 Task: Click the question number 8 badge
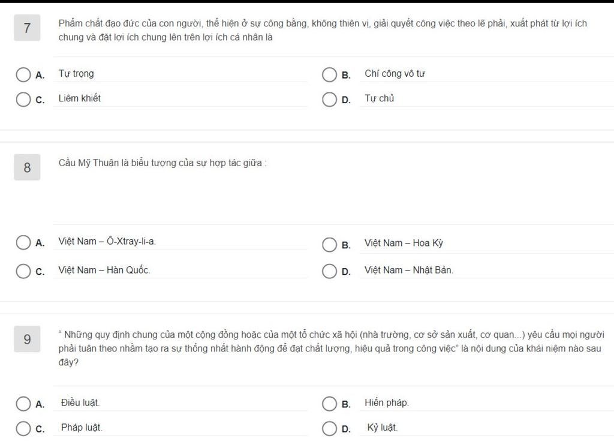tap(27, 167)
